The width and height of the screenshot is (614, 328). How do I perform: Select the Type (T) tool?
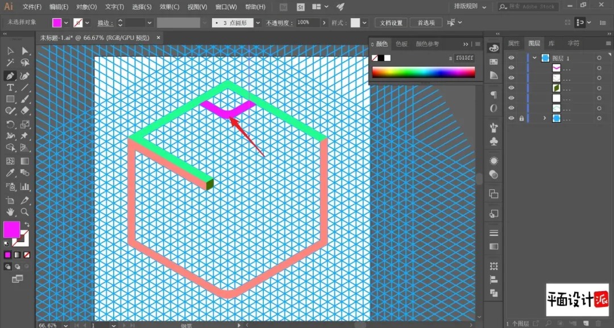pyautogui.click(x=10, y=88)
